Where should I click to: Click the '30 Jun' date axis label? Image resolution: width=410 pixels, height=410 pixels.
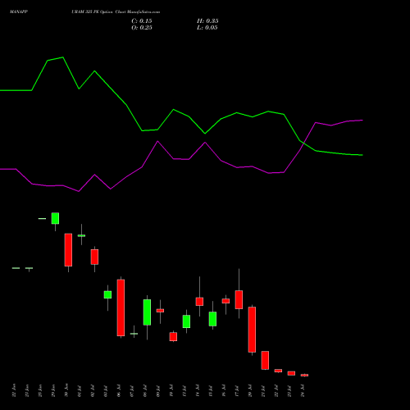click(x=66, y=390)
